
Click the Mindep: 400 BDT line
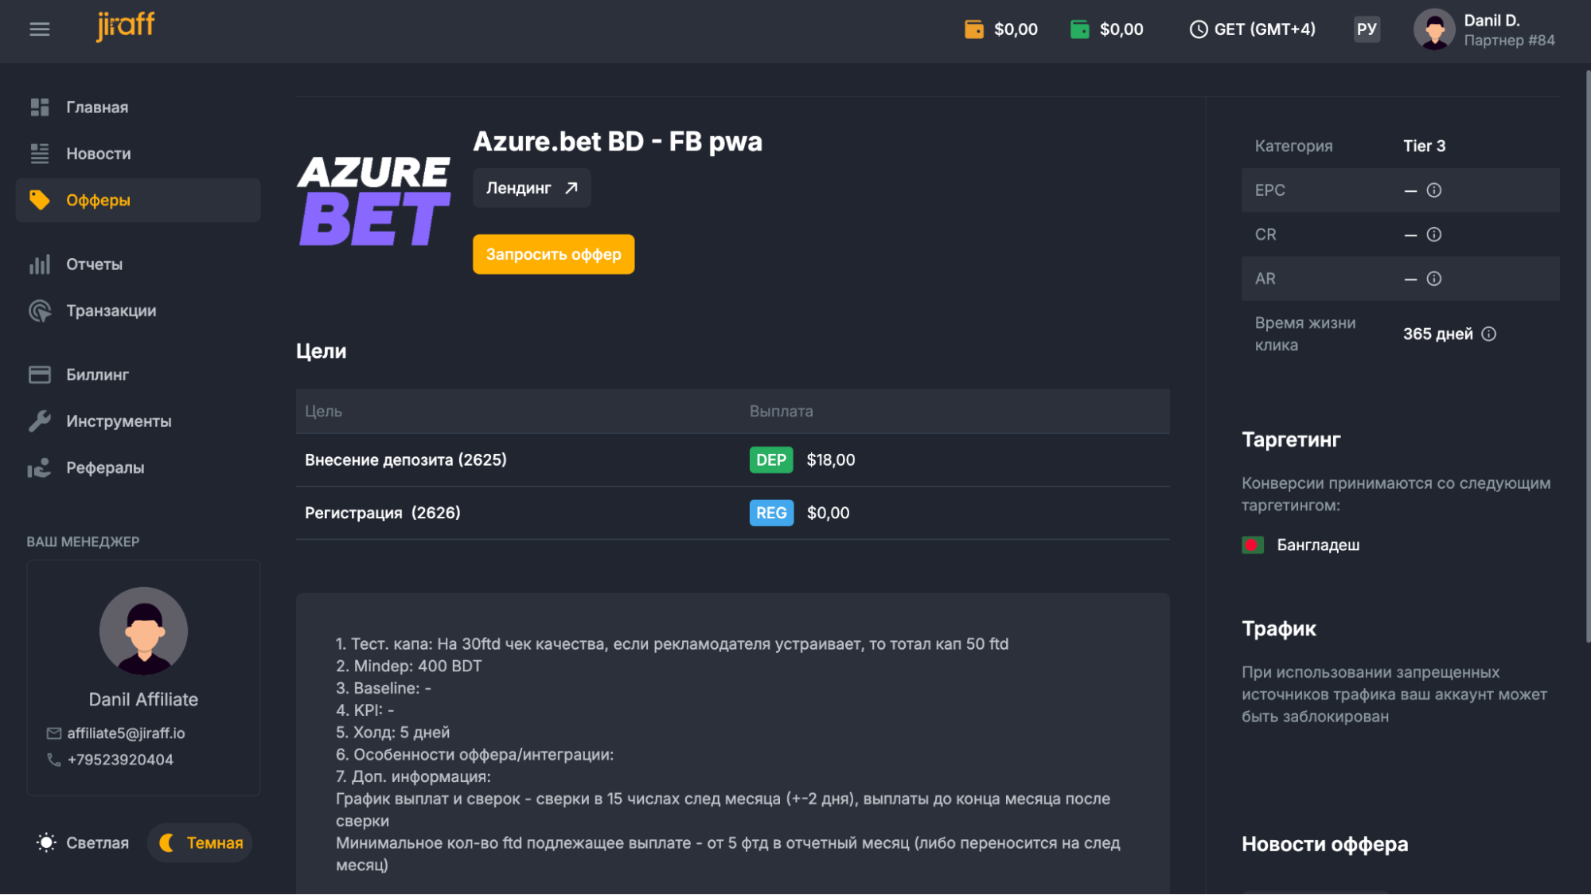point(408,666)
